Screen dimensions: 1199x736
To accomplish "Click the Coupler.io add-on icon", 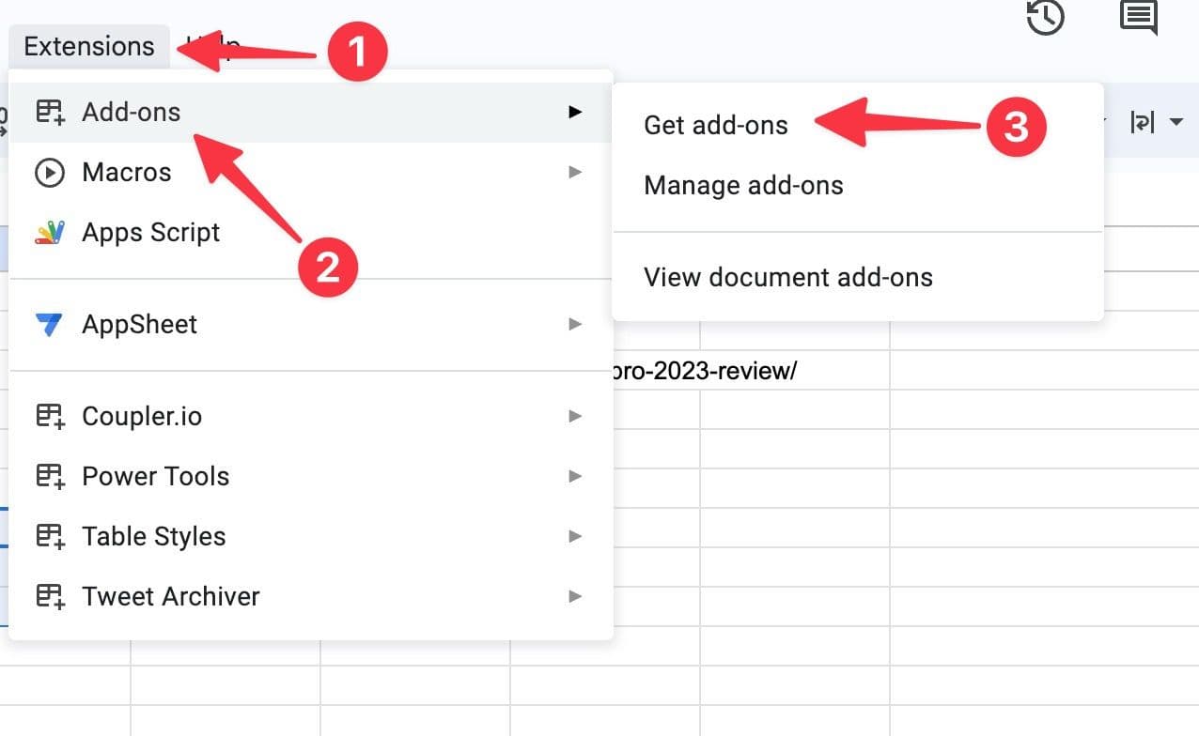I will [x=49, y=416].
